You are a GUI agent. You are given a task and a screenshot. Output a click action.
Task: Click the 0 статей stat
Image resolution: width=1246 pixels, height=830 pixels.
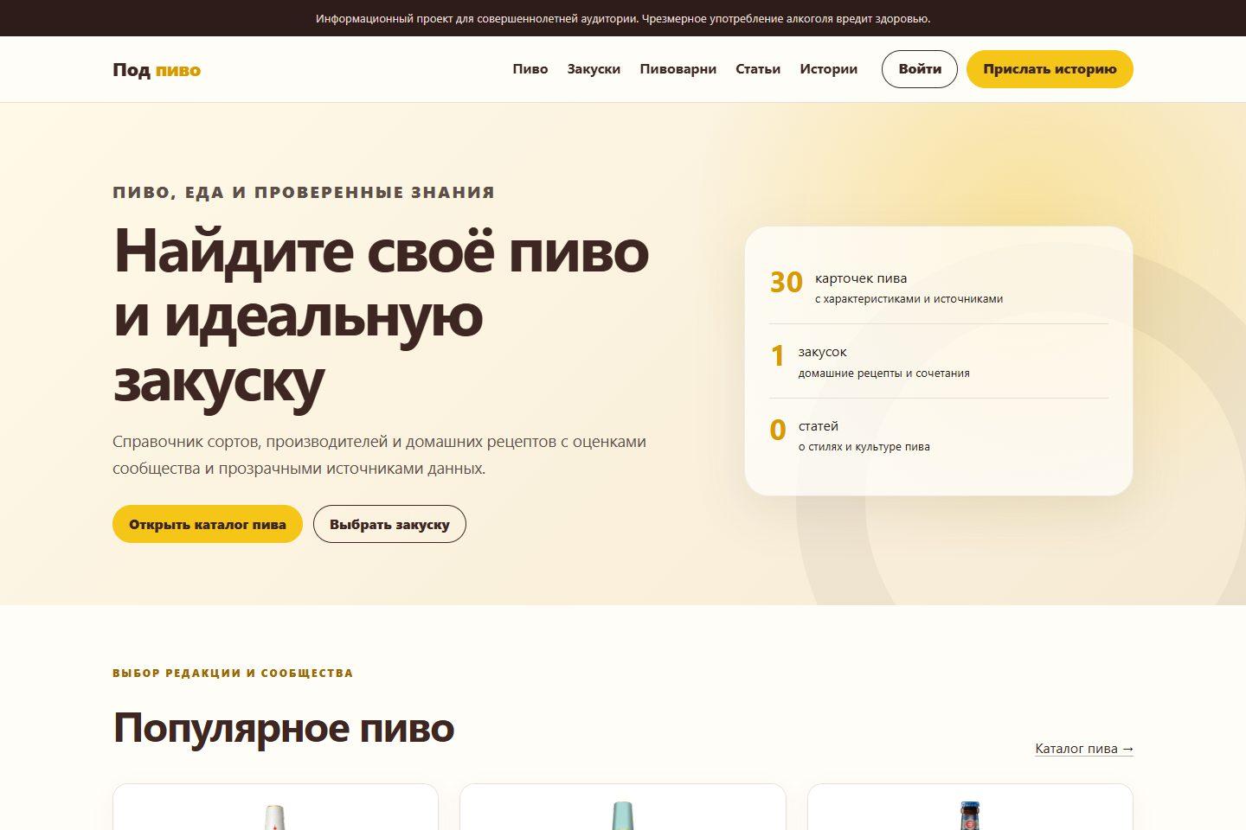coord(939,435)
